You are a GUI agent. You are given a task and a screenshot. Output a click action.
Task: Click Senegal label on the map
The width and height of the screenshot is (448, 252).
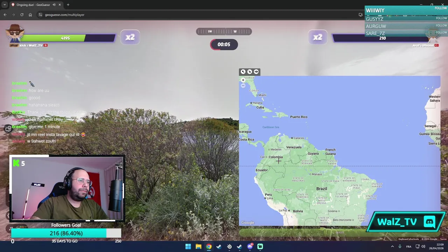click(430, 126)
